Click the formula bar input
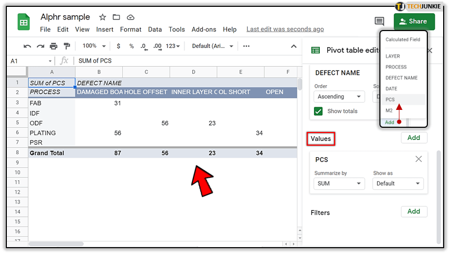Viewport: 450px width, 254px height. (x=184, y=61)
